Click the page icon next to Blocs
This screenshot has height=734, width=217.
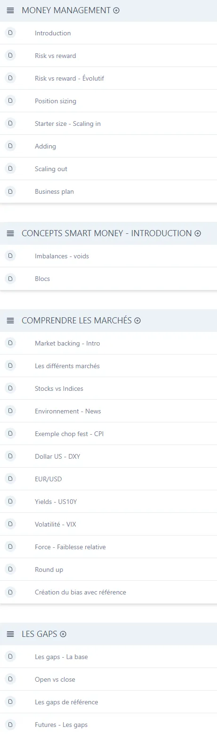coord(10,278)
